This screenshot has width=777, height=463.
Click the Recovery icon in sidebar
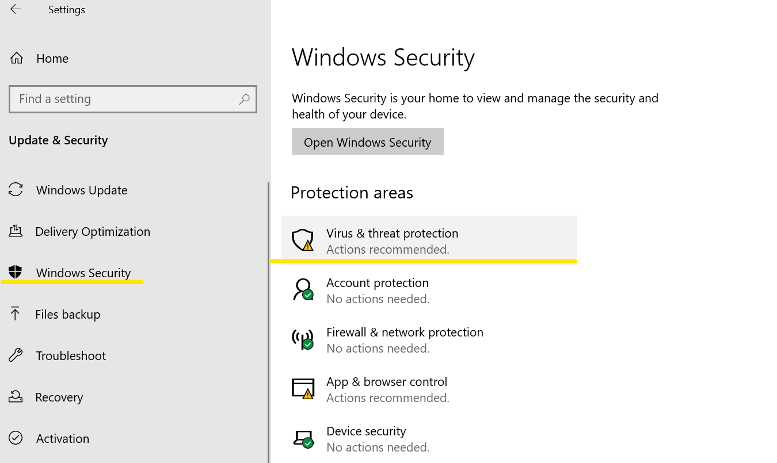coord(16,397)
